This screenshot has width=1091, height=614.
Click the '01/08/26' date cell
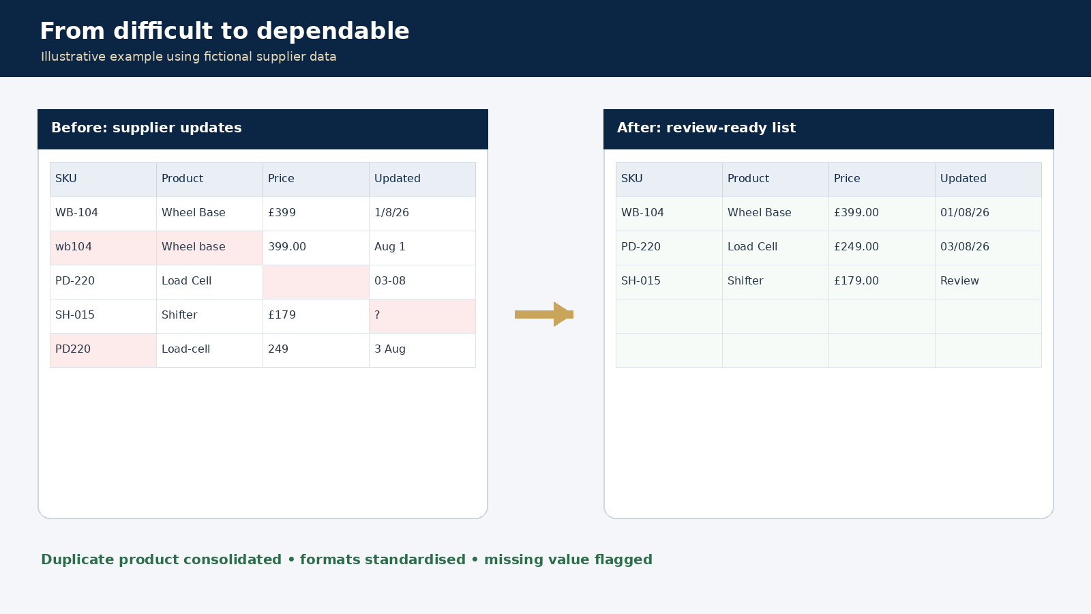(988, 214)
